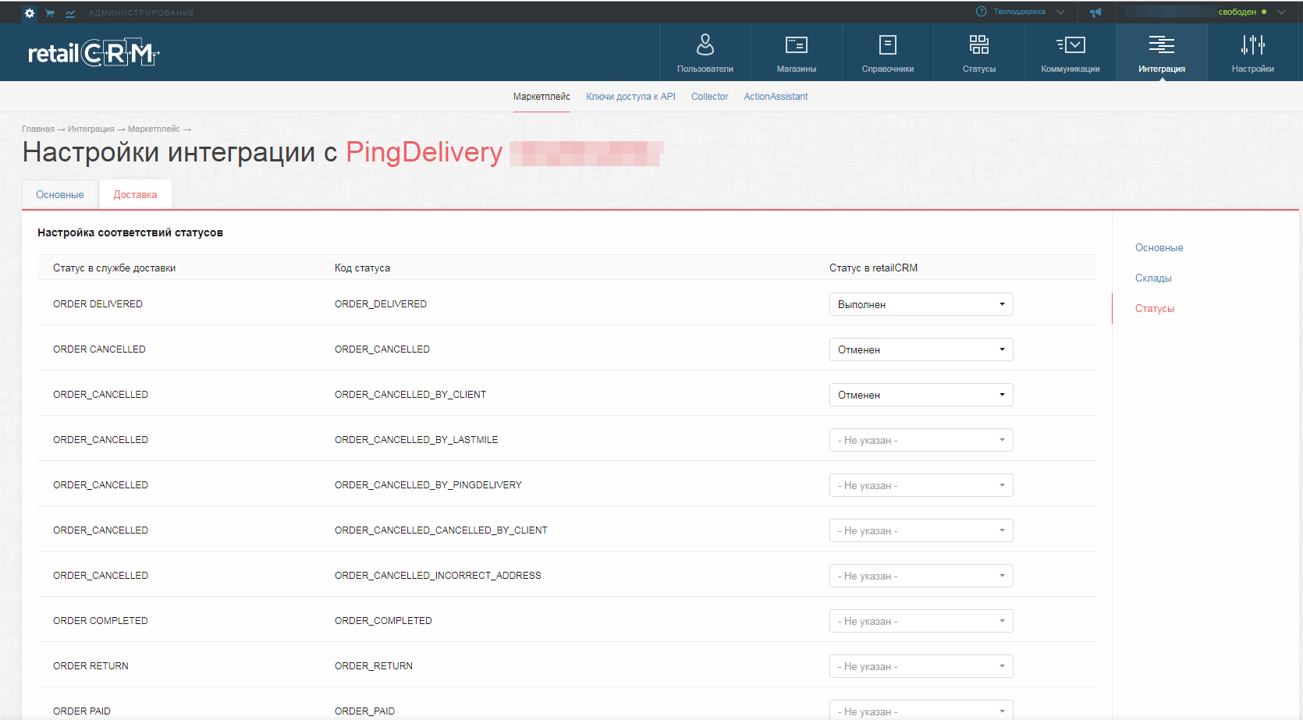The width and height of the screenshot is (1303, 720).
Task: Jump to Склады in right sidebar
Action: (1153, 278)
